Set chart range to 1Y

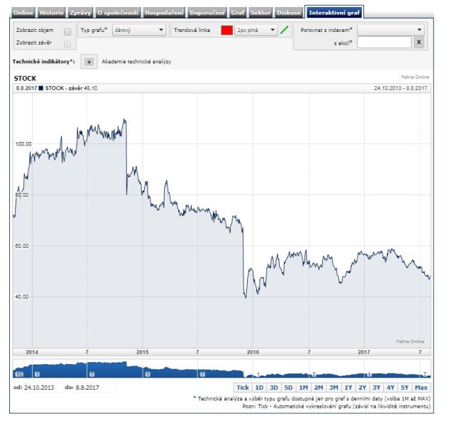tap(348, 388)
